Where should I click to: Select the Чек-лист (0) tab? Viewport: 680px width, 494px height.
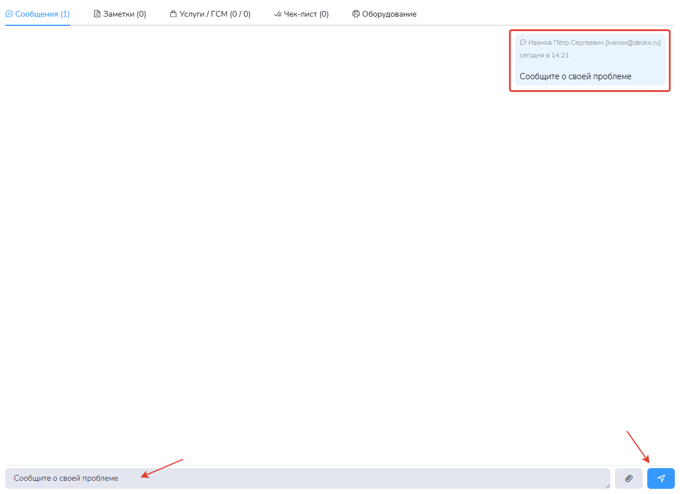(x=306, y=14)
